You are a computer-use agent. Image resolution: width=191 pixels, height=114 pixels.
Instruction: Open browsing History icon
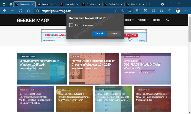[145, 11]
